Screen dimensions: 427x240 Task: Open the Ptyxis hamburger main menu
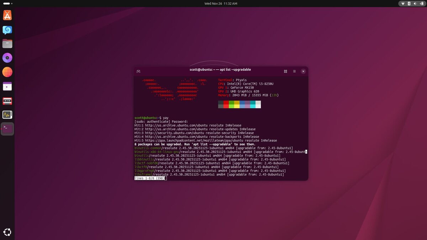coord(294,71)
